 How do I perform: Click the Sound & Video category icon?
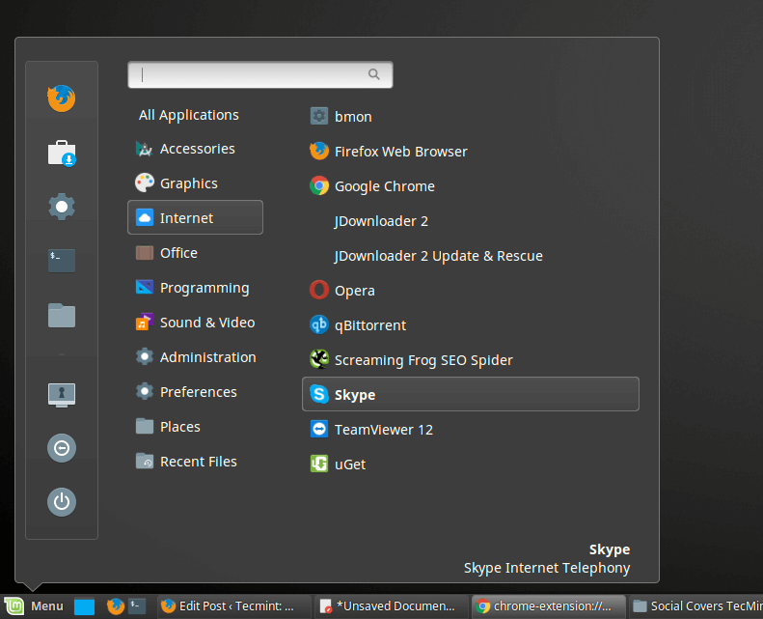pos(145,322)
